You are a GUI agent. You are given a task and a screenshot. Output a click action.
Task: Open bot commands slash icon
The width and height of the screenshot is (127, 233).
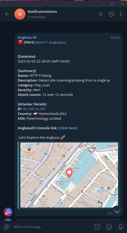pyautogui.click(x=97, y=227)
